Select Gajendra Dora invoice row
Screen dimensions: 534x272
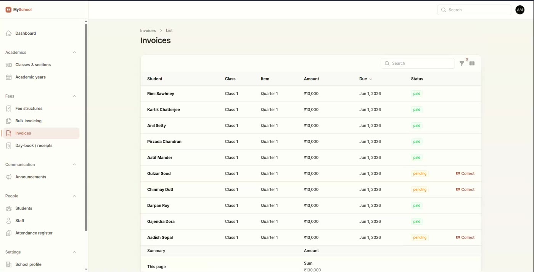click(x=311, y=222)
